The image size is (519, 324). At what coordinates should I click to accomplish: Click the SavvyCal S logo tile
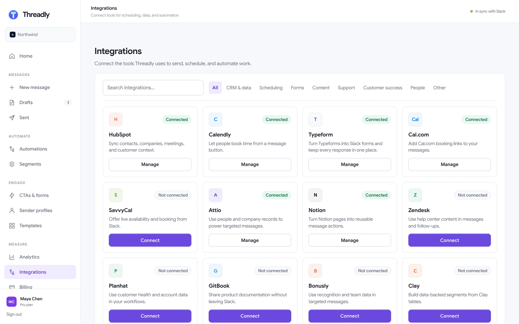point(116,195)
